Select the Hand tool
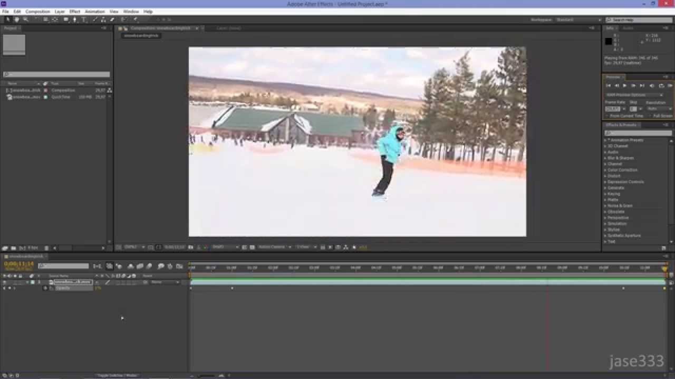 17,19
